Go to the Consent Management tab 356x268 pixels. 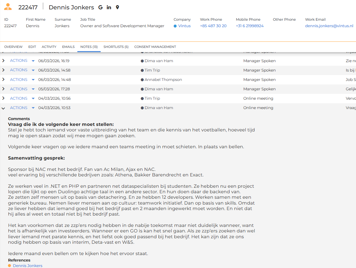tap(155, 47)
